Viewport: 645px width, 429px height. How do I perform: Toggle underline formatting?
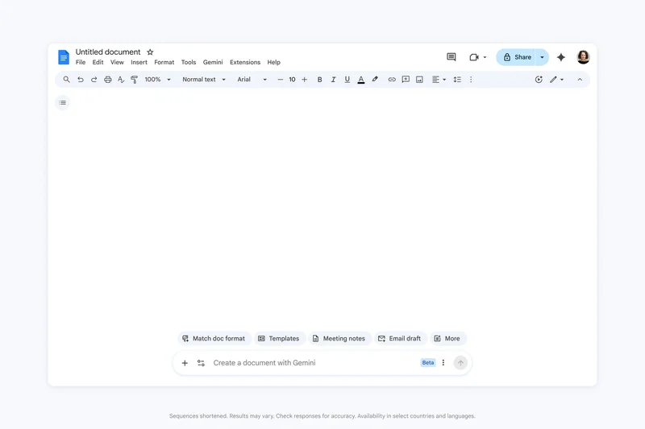[347, 80]
